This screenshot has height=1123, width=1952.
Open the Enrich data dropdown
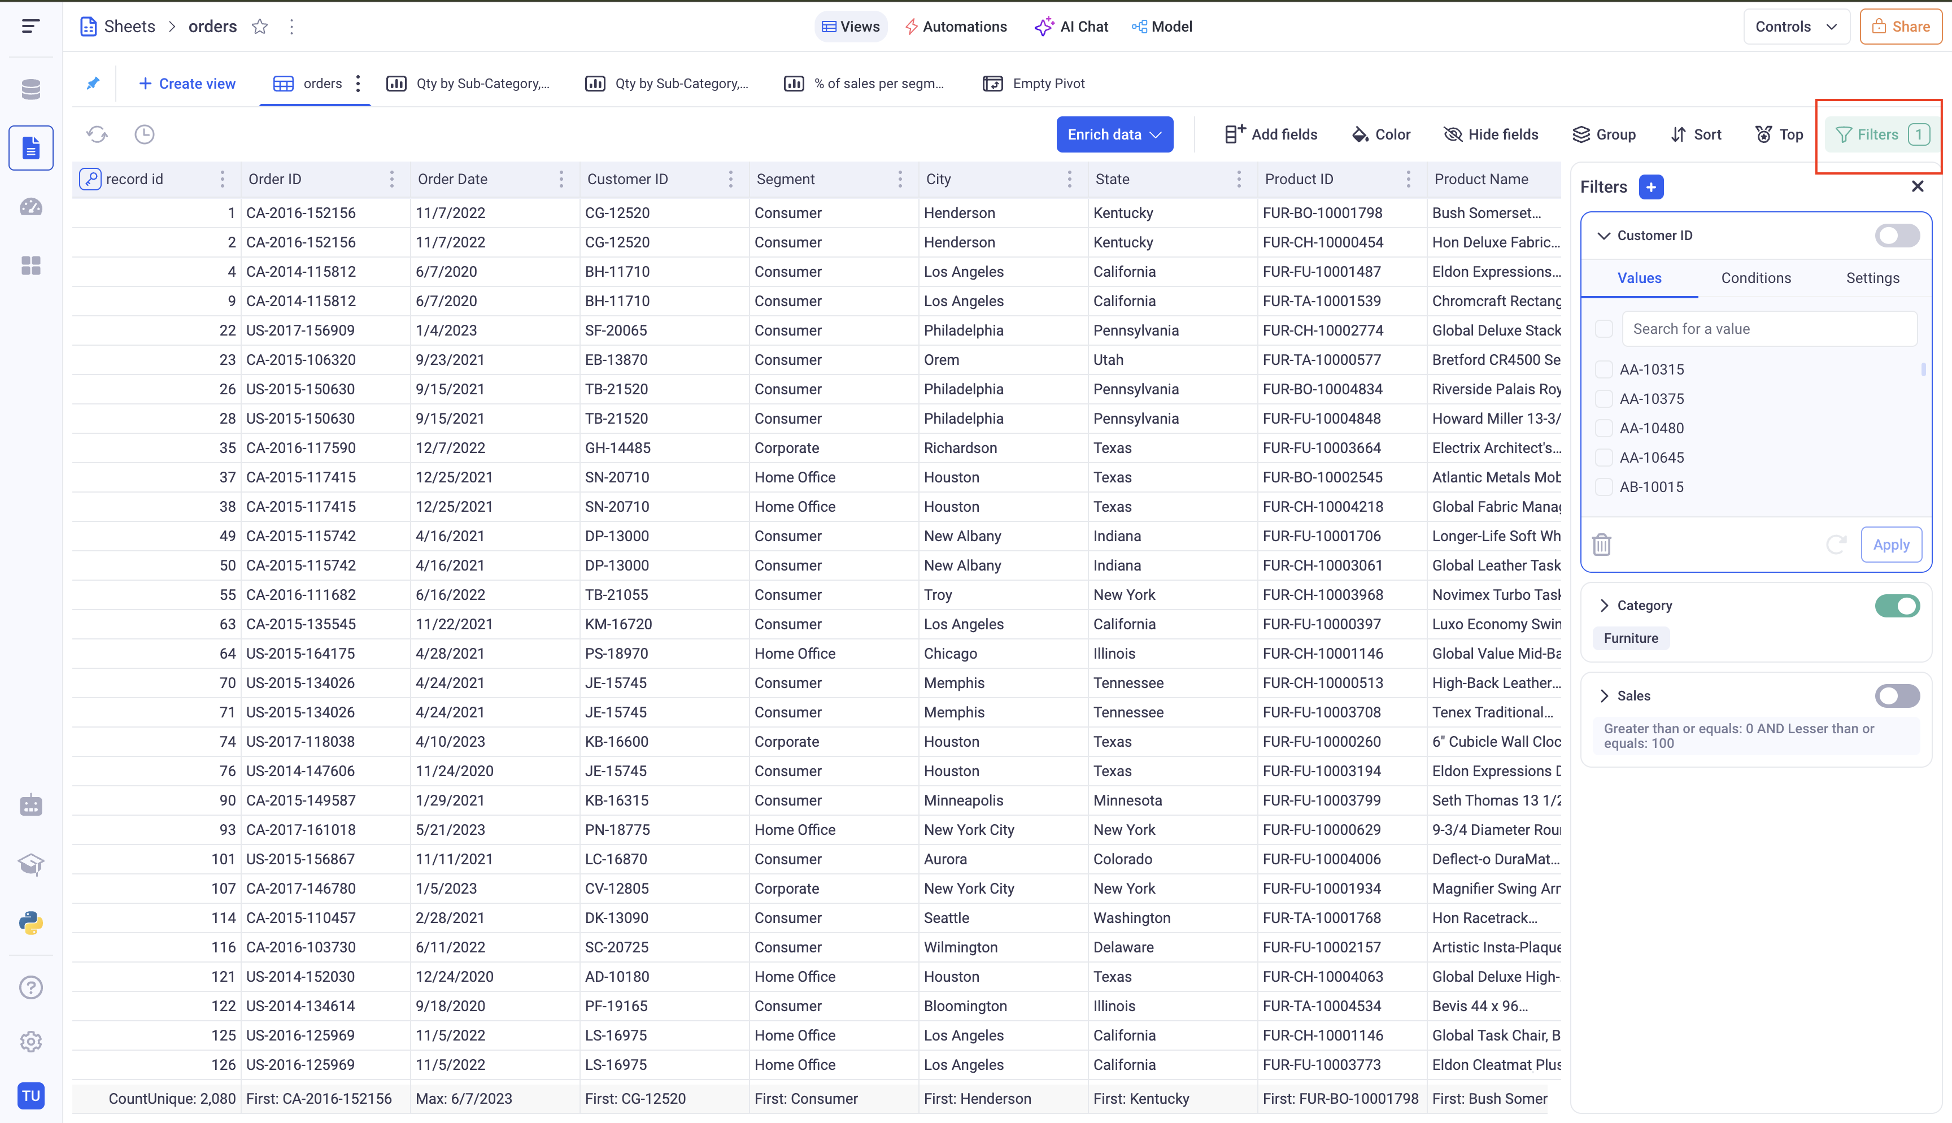tap(1114, 134)
